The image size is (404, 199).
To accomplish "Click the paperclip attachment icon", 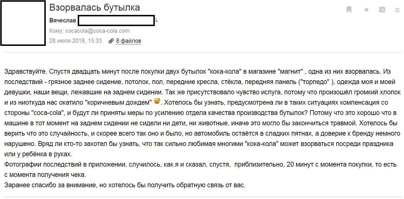I will tap(111, 41).
